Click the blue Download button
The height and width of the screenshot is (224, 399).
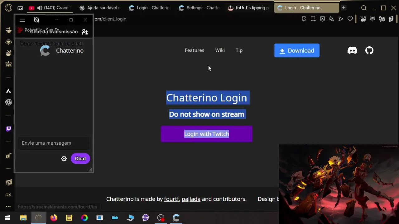(297, 50)
